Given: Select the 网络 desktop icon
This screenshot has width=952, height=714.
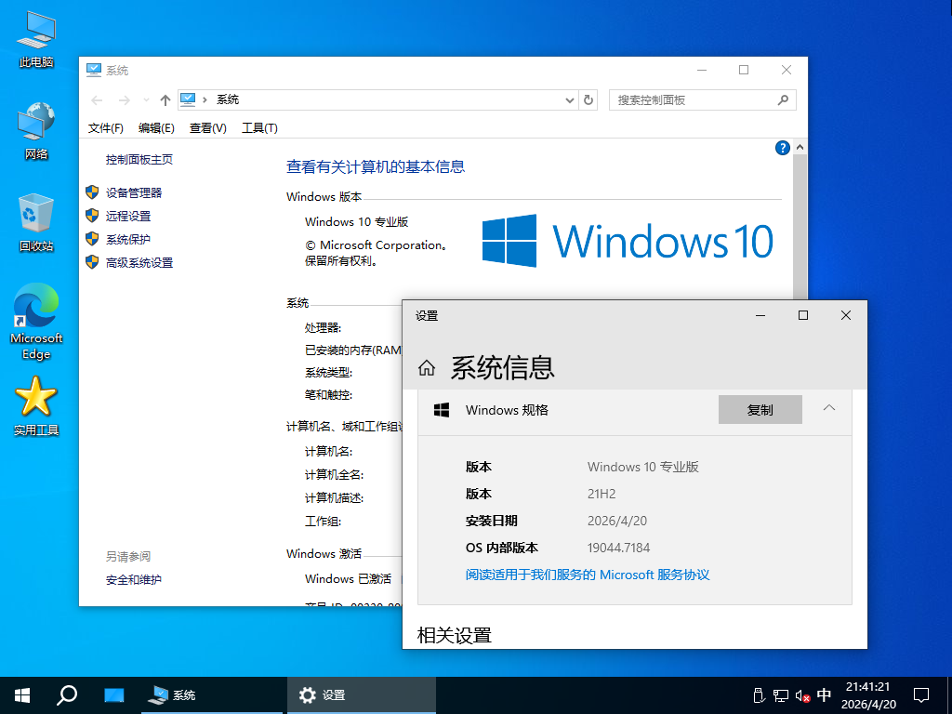Looking at the screenshot, I should coord(36,131).
